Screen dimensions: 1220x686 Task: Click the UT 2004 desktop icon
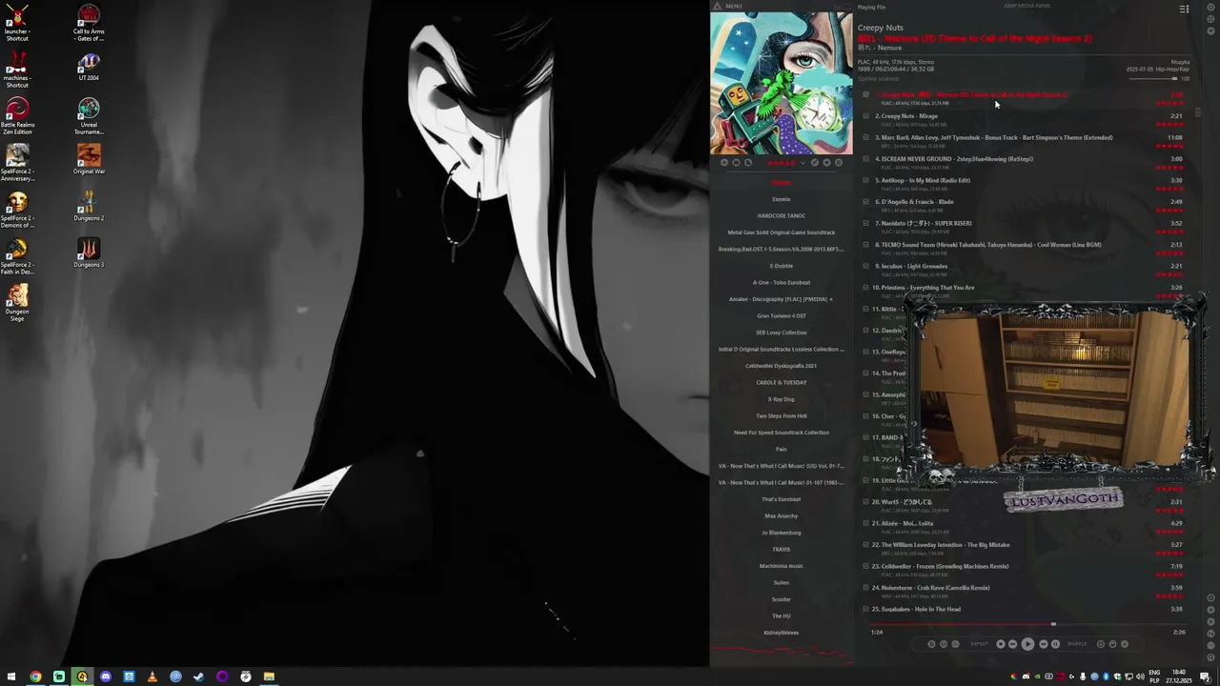pos(89,67)
